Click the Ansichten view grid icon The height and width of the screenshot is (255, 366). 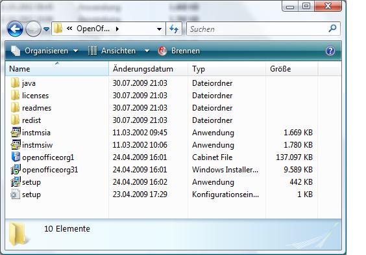pyautogui.click(x=92, y=51)
